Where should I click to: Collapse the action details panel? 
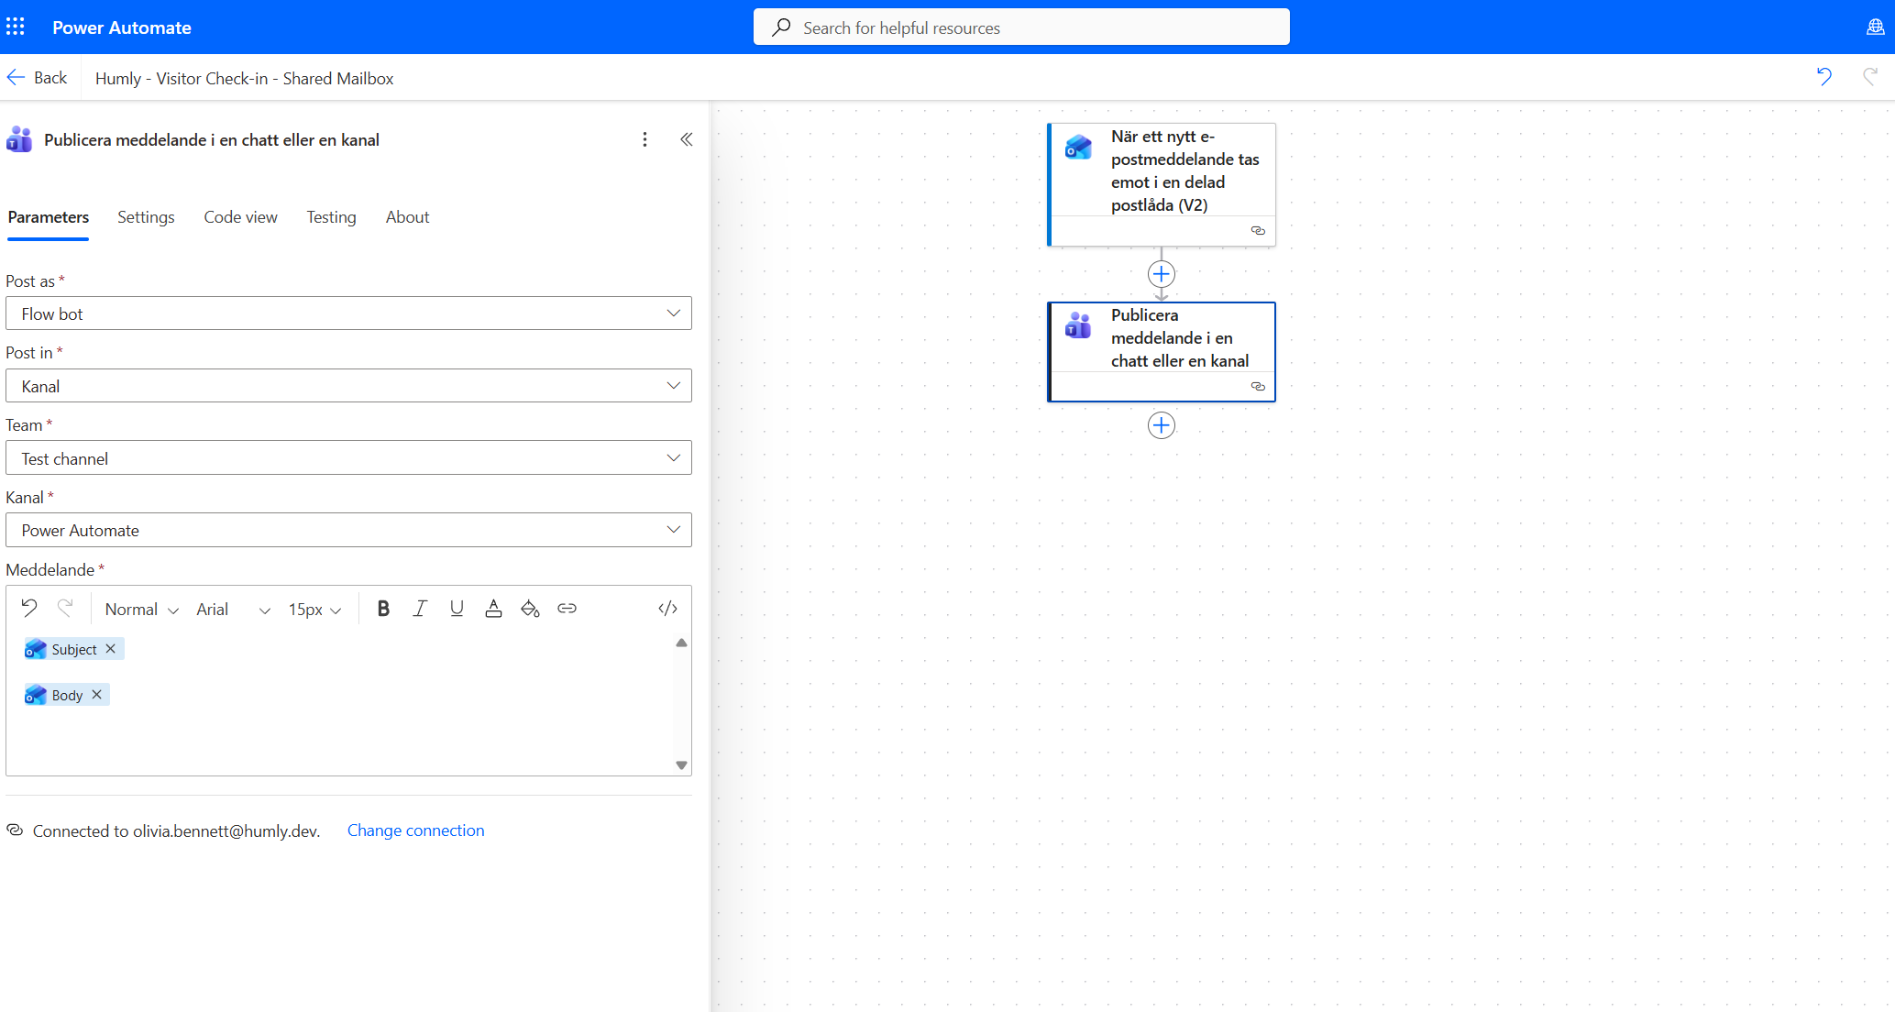click(686, 139)
